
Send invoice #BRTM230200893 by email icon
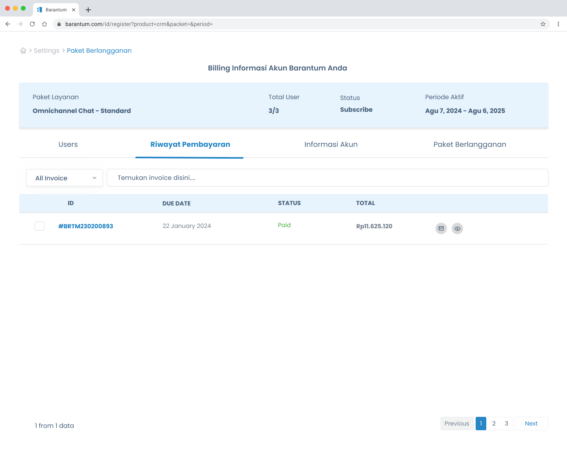pyautogui.click(x=441, y=228)
